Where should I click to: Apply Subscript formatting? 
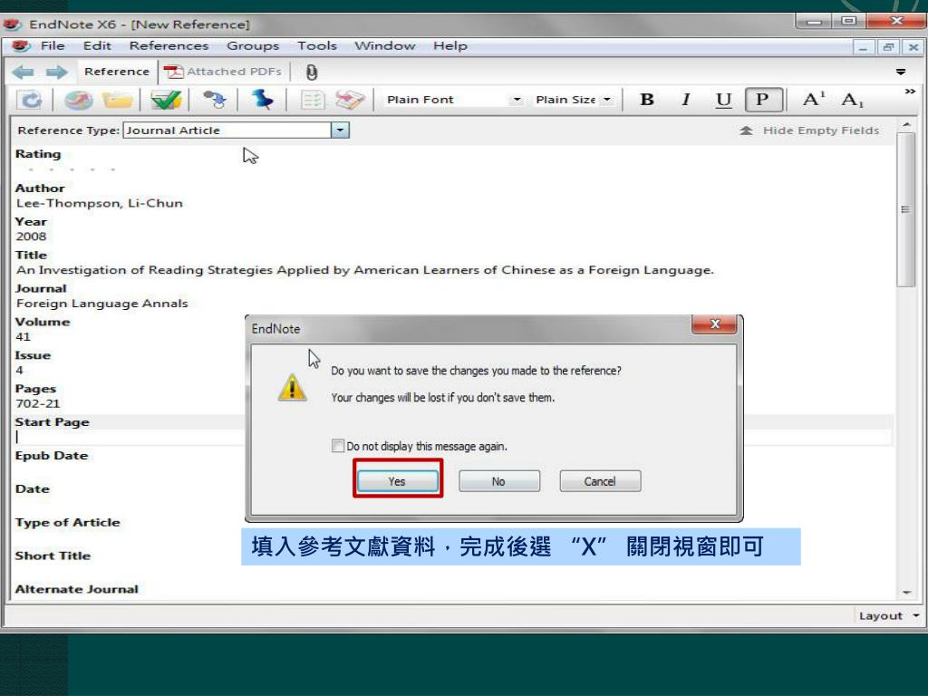pos(852,100)
